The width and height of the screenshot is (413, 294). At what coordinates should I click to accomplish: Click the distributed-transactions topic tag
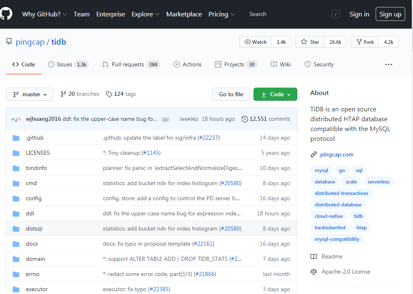341,193
